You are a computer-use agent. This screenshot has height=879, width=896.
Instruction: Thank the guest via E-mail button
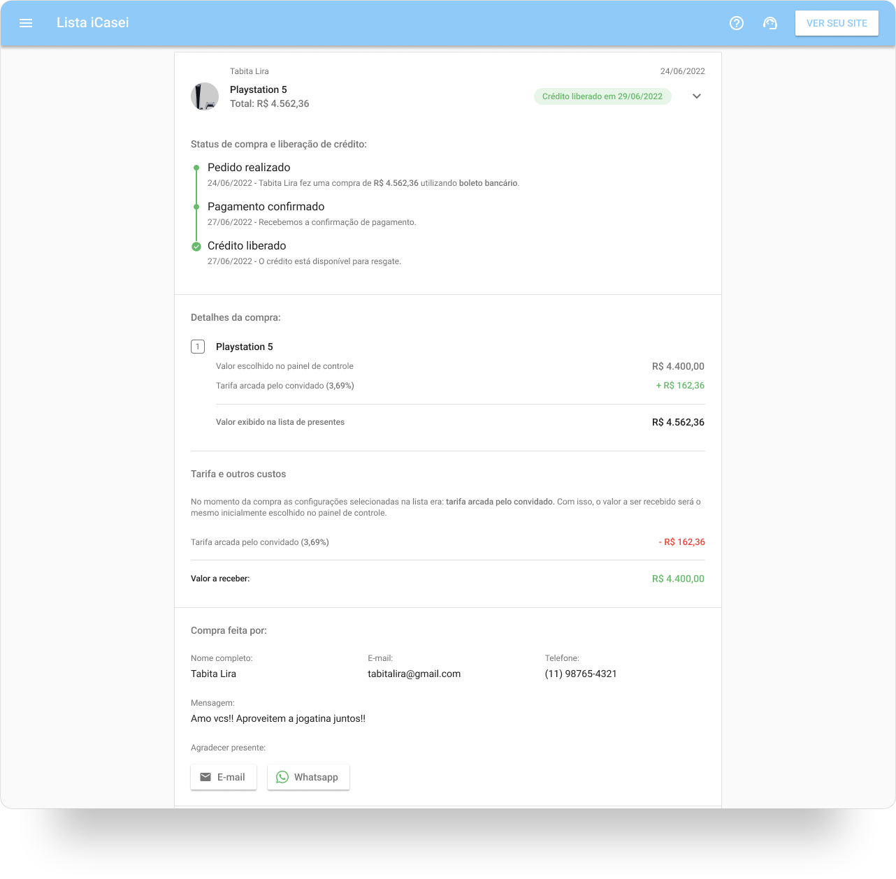click(x=224, y=777)
